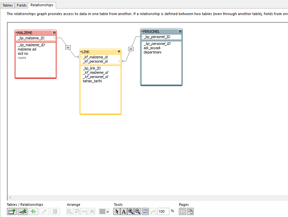Click the Duplicate selected objects button

[33, 211]
